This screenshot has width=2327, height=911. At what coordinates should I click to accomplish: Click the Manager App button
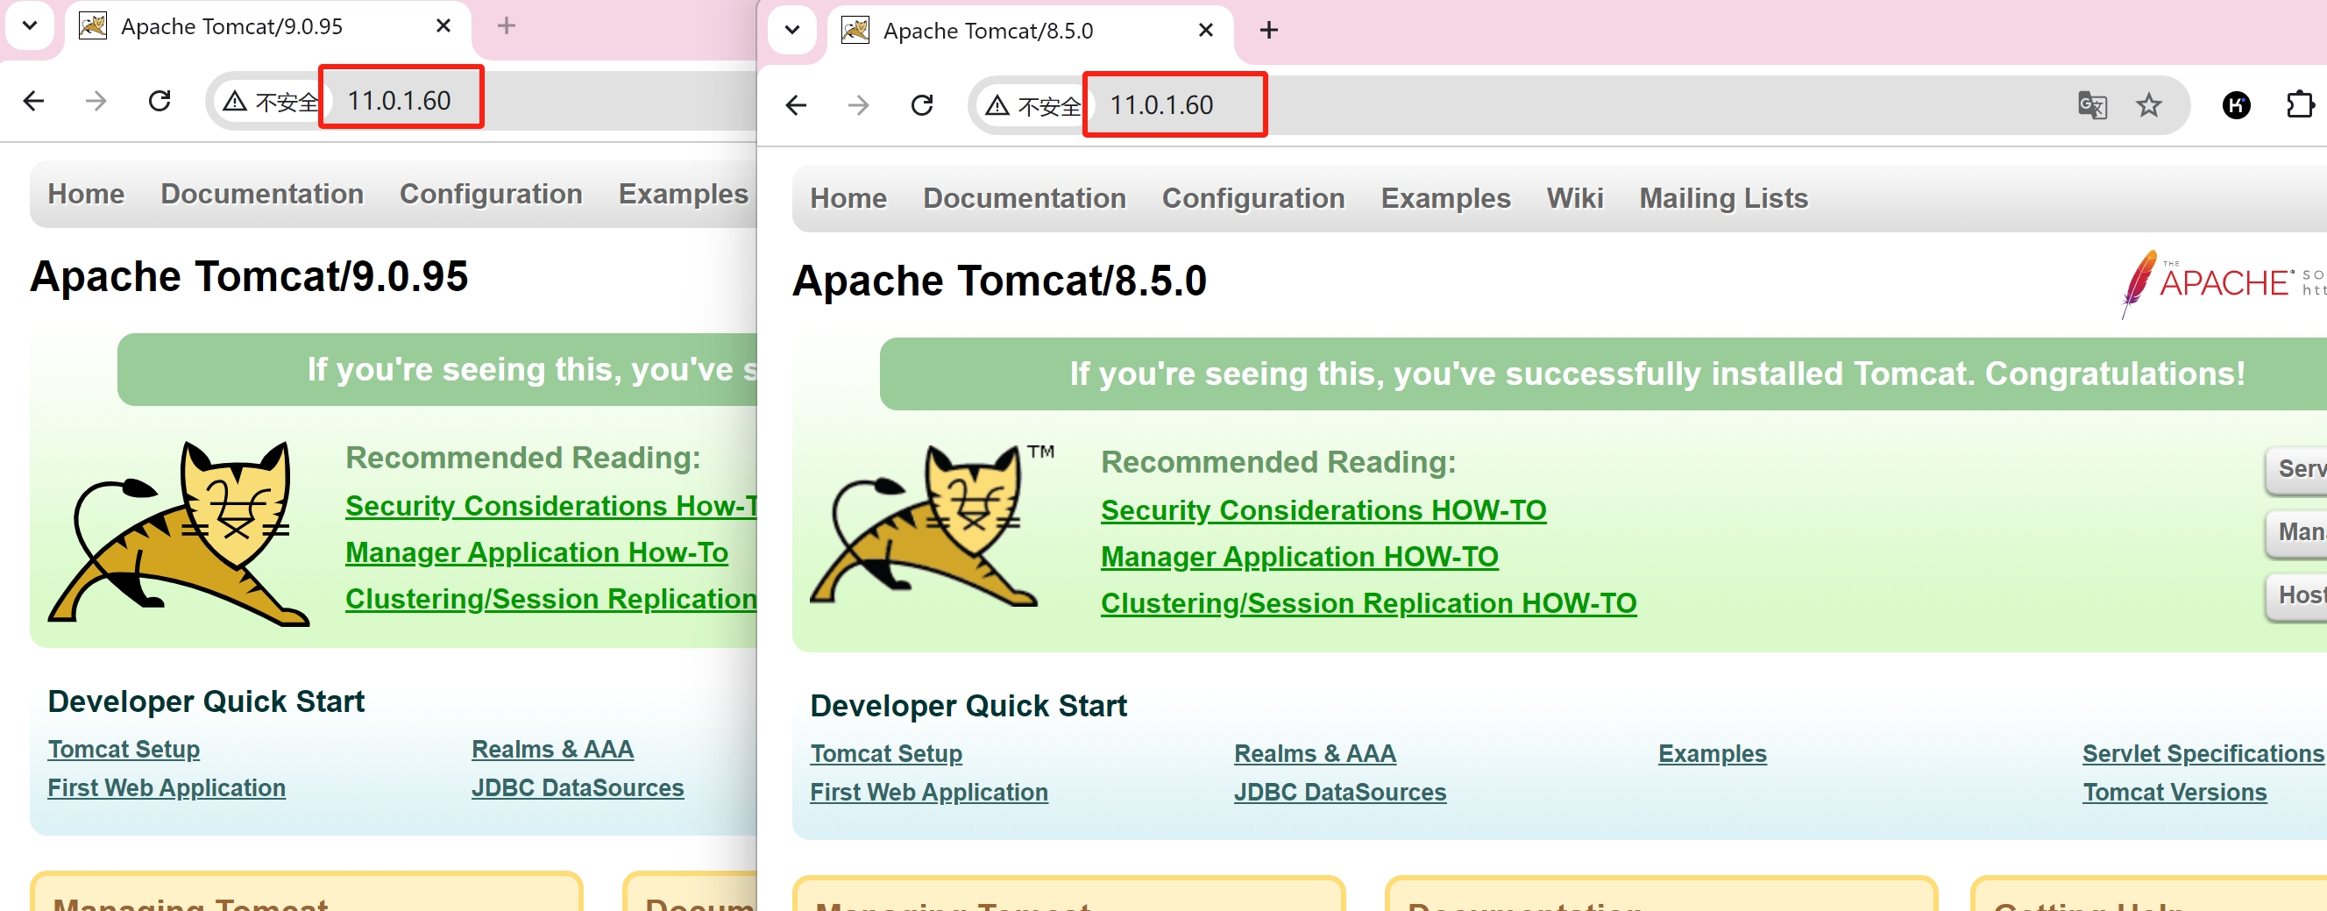click(x=2297, y=532)
